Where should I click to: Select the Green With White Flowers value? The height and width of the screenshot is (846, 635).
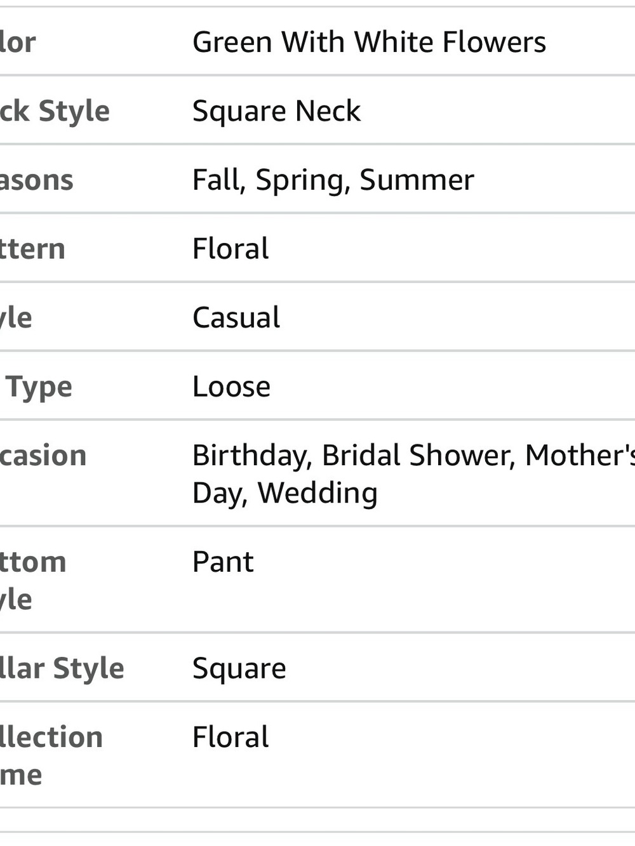369,43
